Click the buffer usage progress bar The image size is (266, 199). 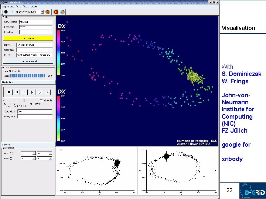tap(28, 76)
